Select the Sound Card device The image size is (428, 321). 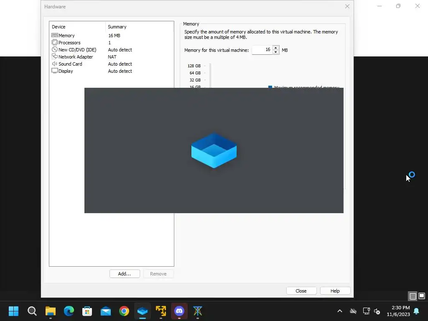(111, 64)
